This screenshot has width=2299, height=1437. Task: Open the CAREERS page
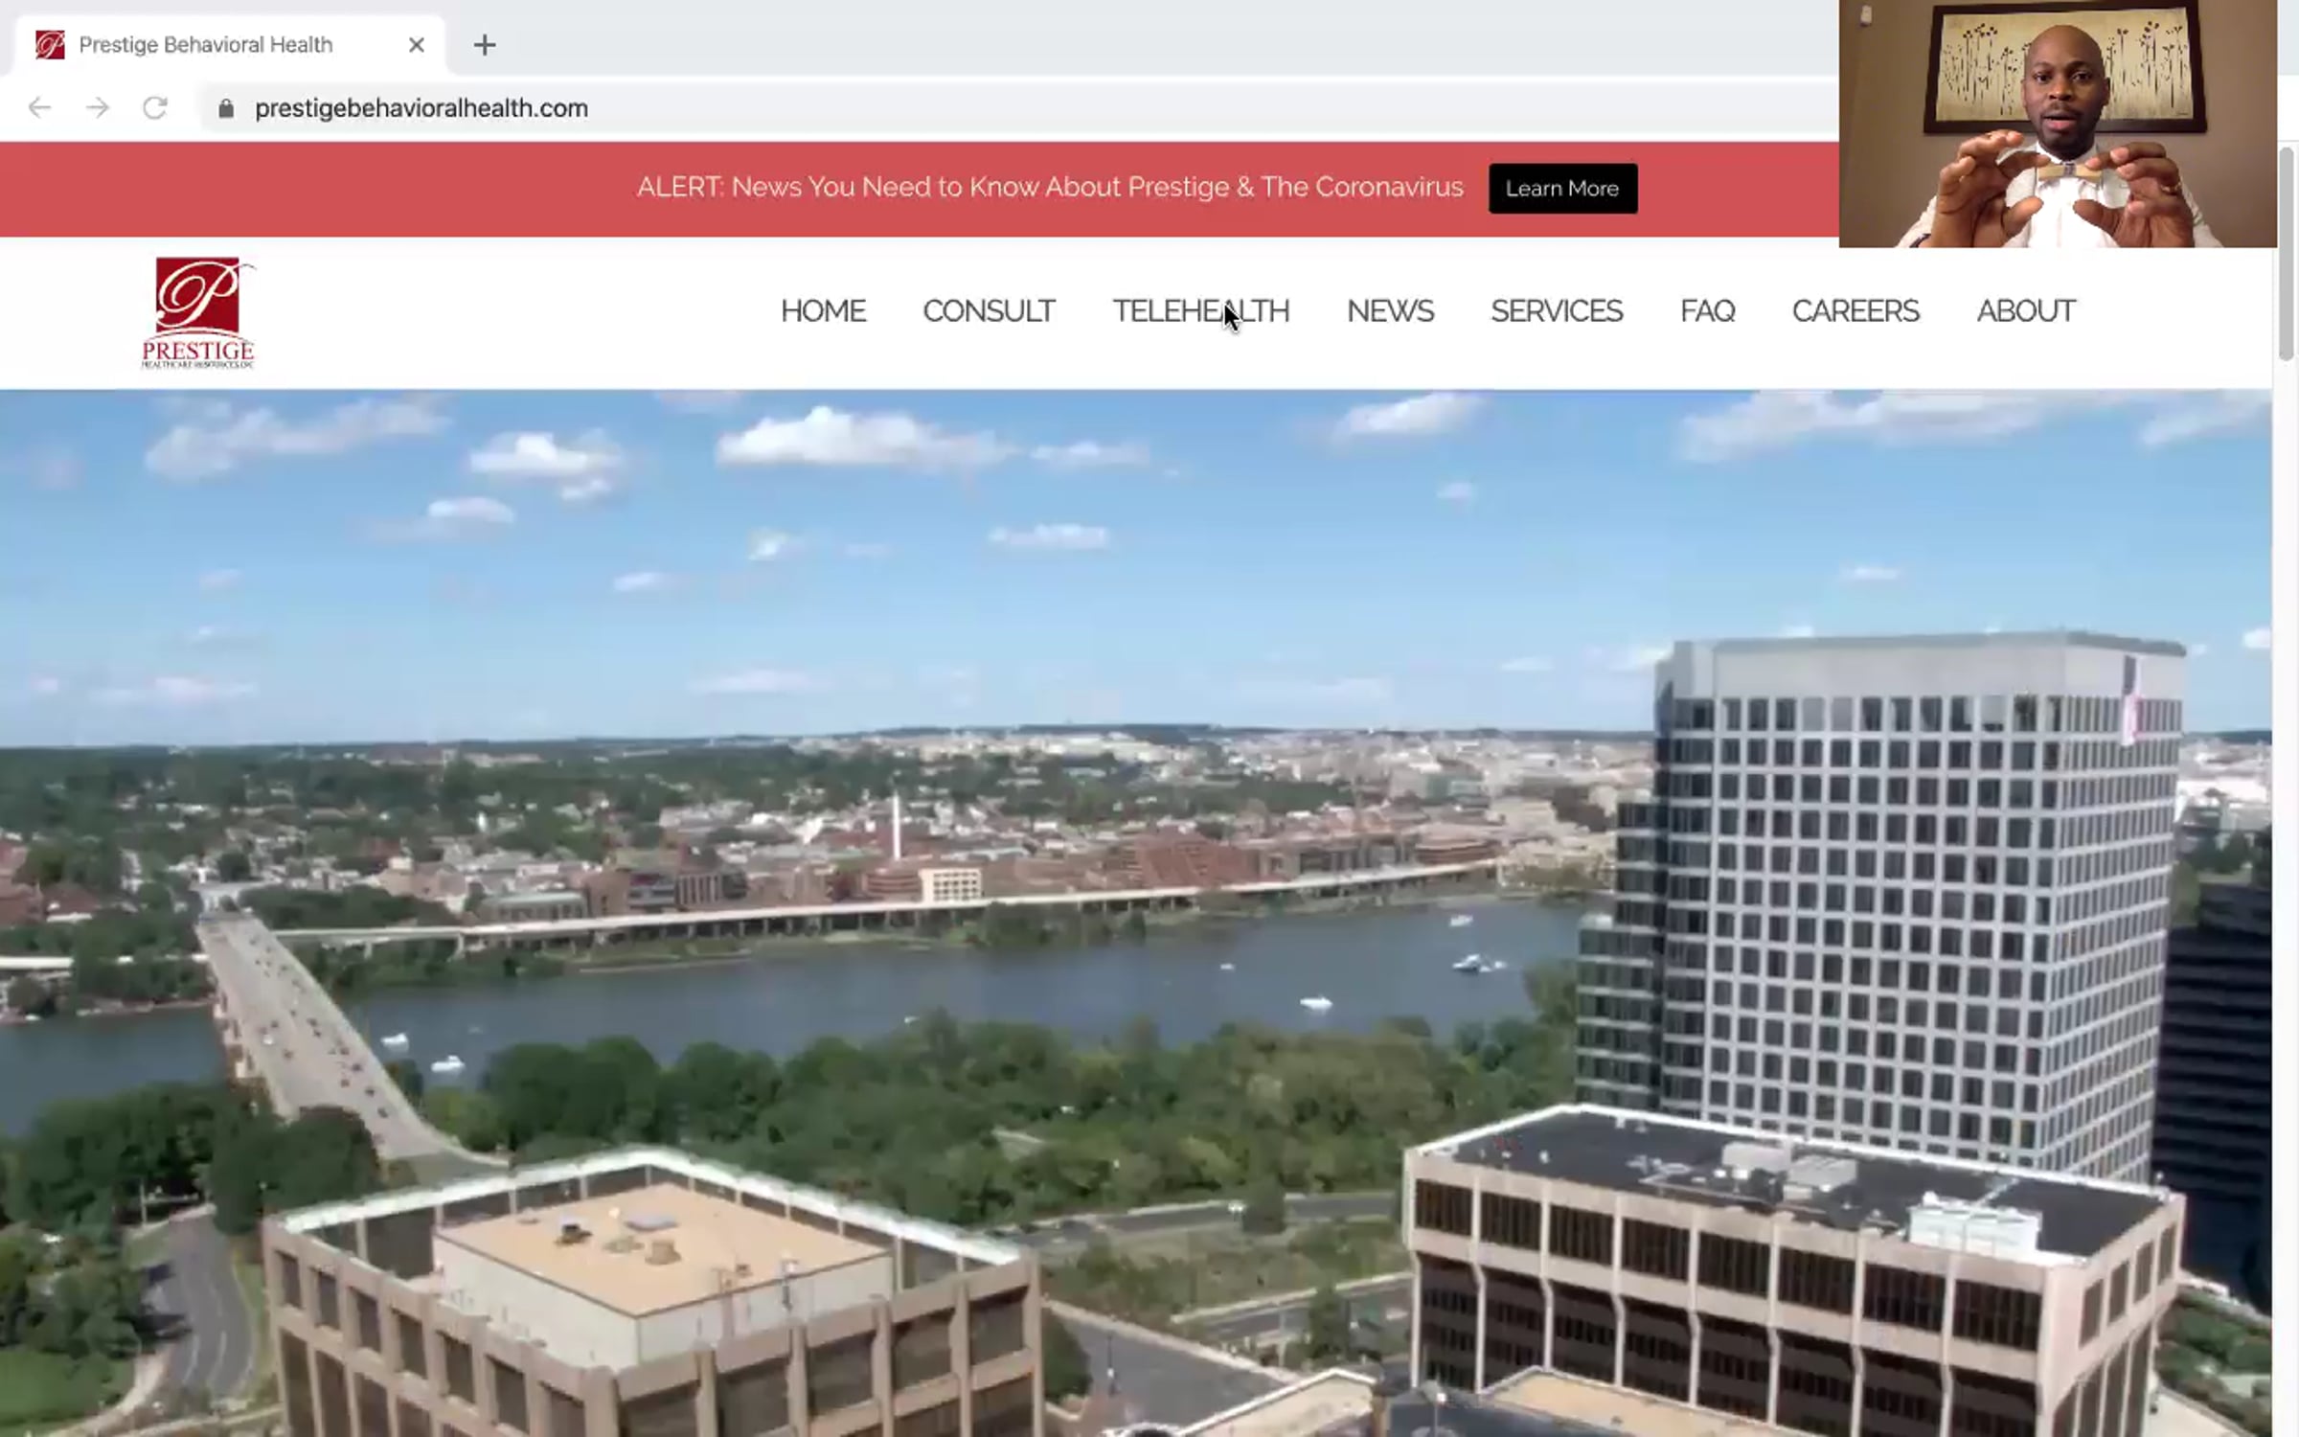coord(1855,311)
